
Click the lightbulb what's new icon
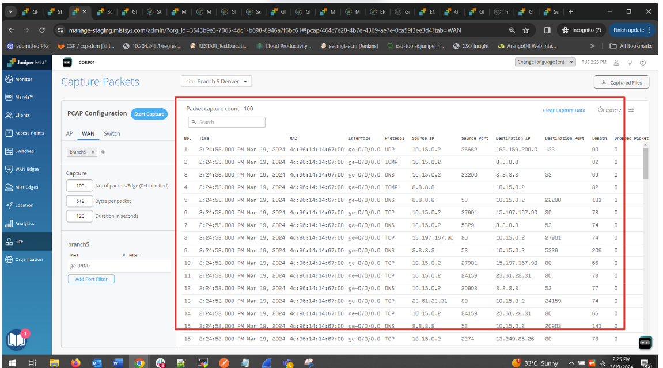point(630,63)
